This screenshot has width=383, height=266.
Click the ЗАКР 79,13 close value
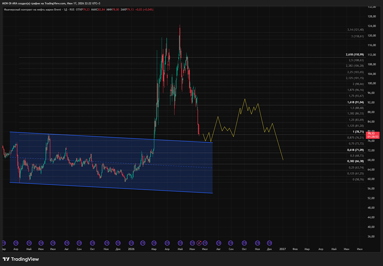[127, 10]
